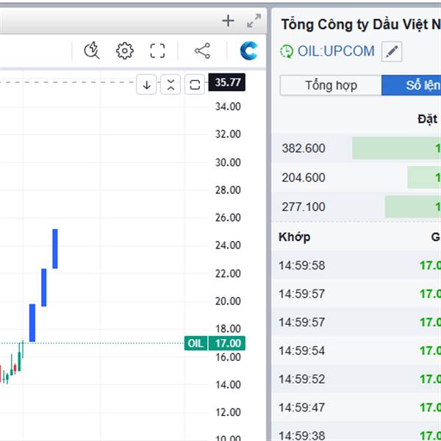
Task: Open the quick search lightning icon
Action: pyautogui.click(x=92, y=51)
